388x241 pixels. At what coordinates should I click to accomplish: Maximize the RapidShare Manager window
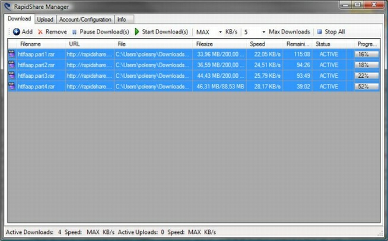[x=358, y=5]
